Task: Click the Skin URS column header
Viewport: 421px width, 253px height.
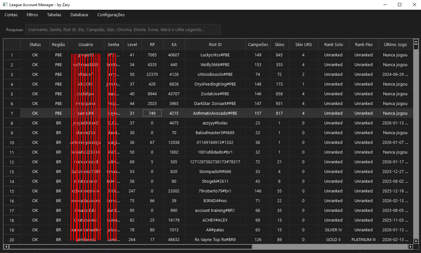Action: [x=303, y=45]
